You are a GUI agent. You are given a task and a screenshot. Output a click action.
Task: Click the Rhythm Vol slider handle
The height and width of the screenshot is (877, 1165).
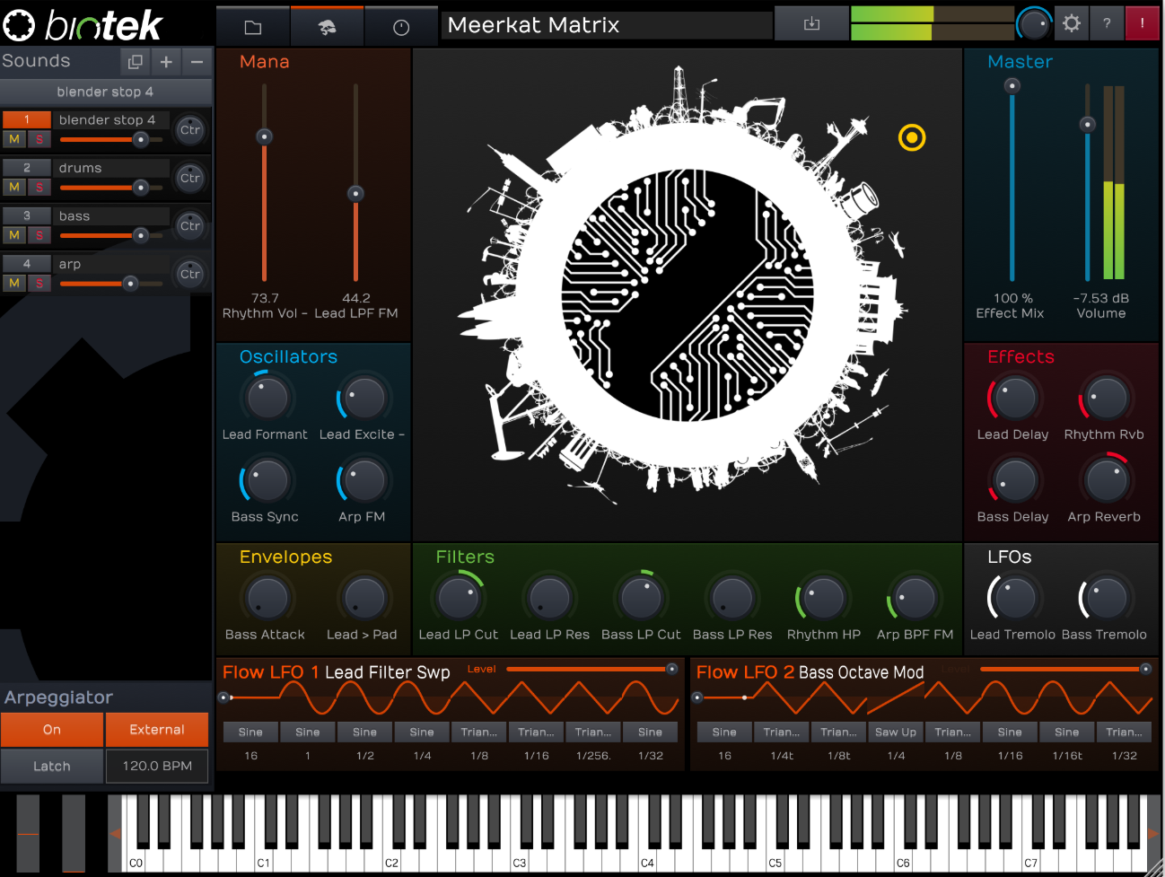pos(264,136)
